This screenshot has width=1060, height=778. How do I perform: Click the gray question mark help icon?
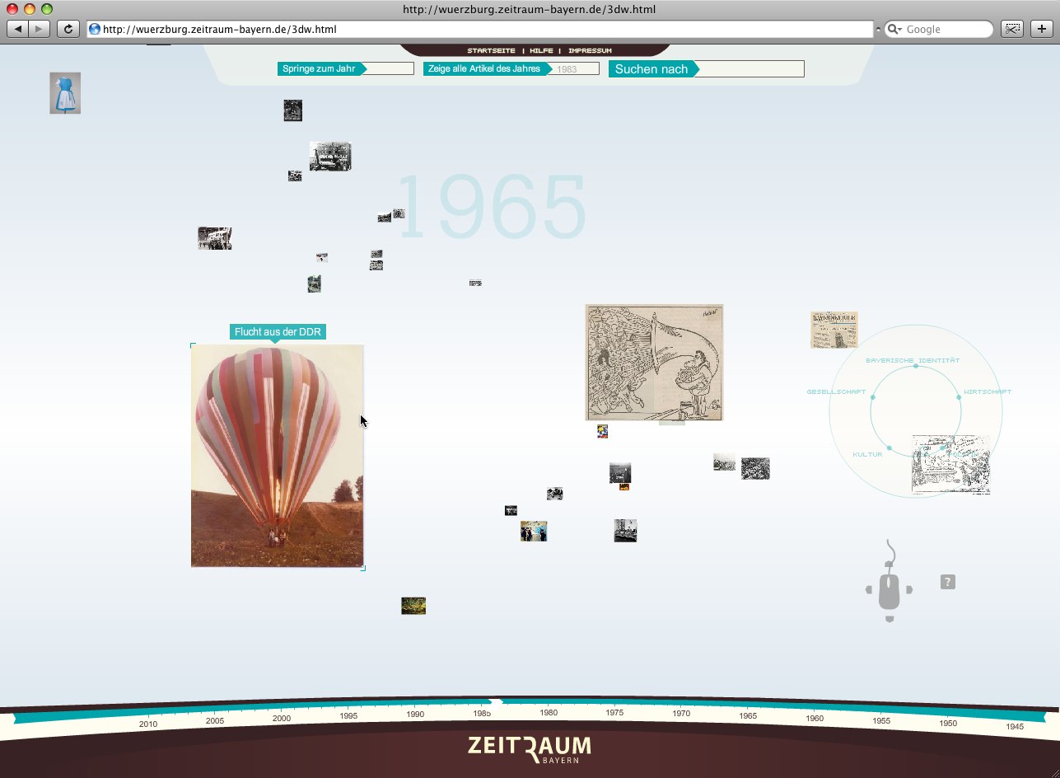[x=948, y=582]
